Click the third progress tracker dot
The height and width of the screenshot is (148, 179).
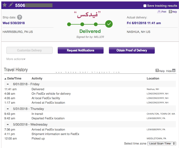[x=96, y=24]
